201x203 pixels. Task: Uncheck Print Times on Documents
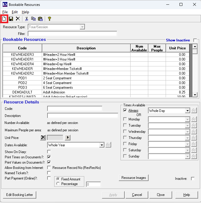(49, 157)
